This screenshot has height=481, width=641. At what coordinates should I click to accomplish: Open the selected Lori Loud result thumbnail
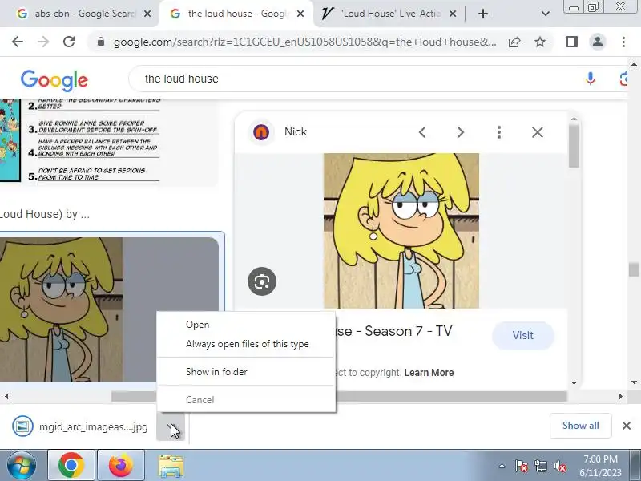point(109,309)
